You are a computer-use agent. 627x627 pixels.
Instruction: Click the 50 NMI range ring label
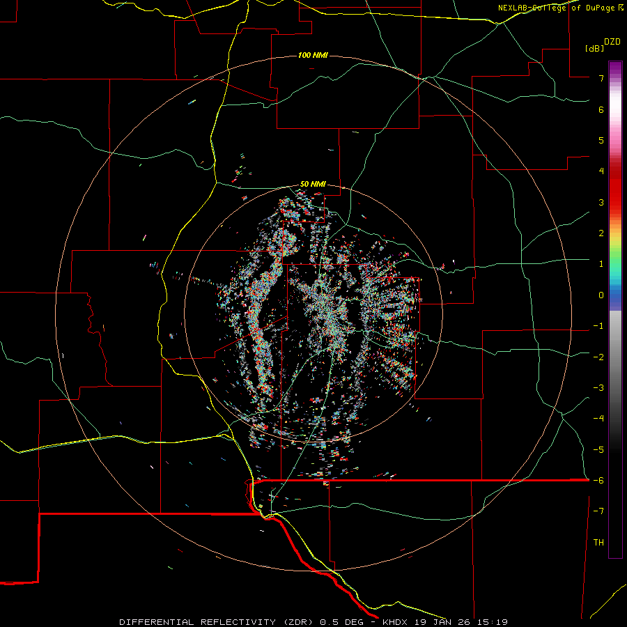point(313,185)
